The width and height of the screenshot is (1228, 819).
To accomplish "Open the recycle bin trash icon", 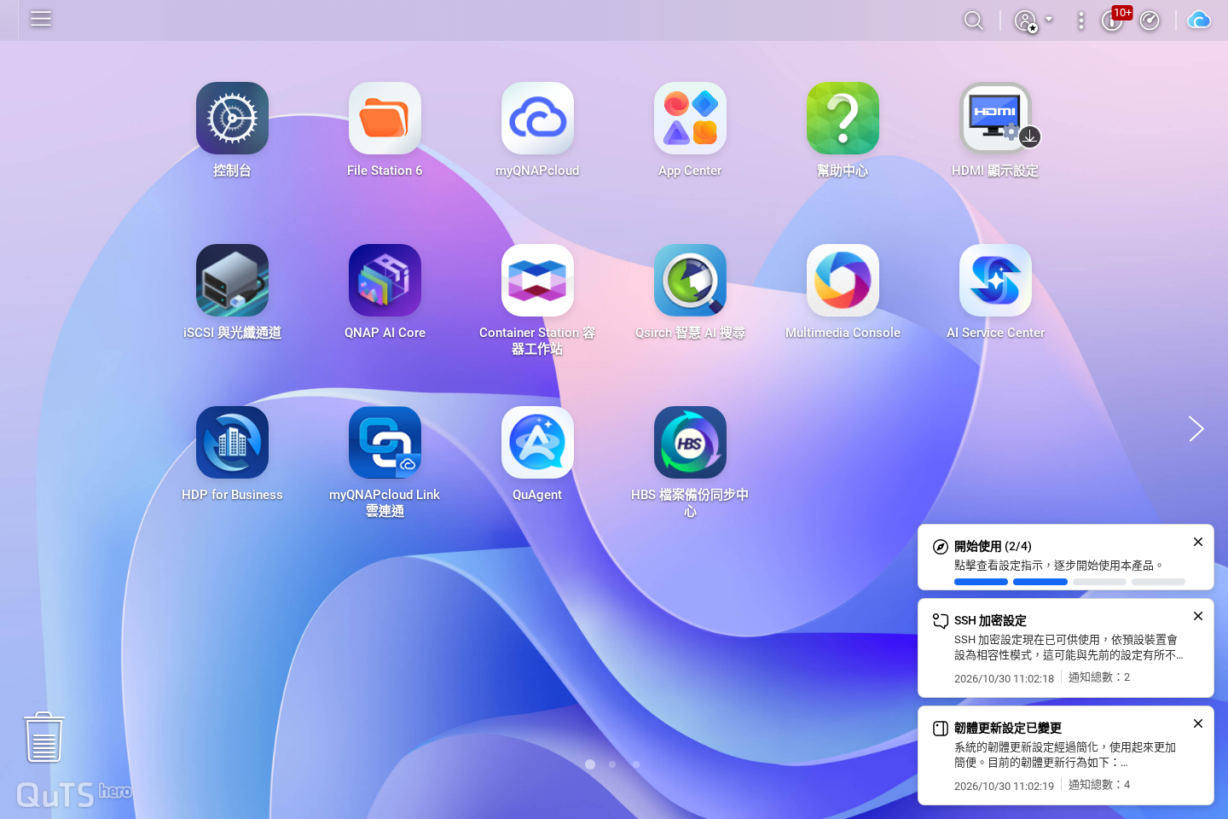I will [43, 737].
